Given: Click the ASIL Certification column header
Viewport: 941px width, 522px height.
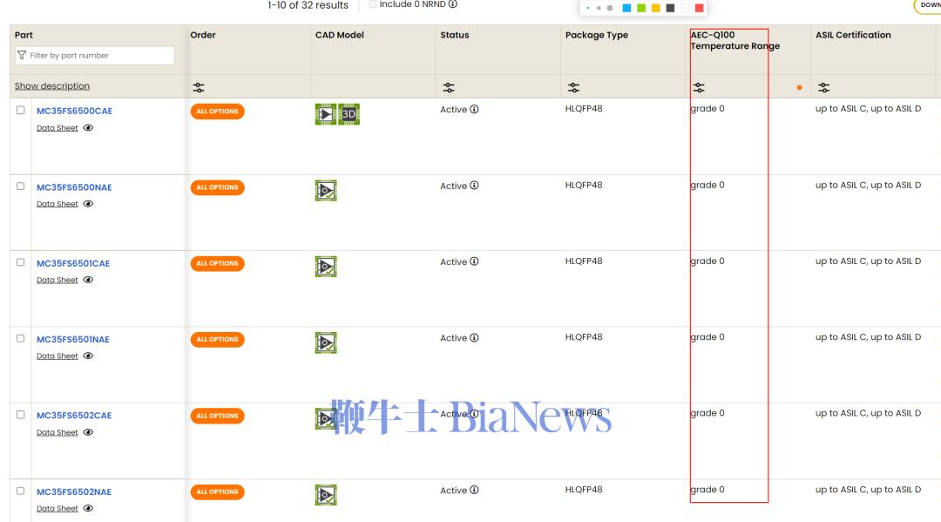Looking at the screenshot, I should tap(853, 35).
